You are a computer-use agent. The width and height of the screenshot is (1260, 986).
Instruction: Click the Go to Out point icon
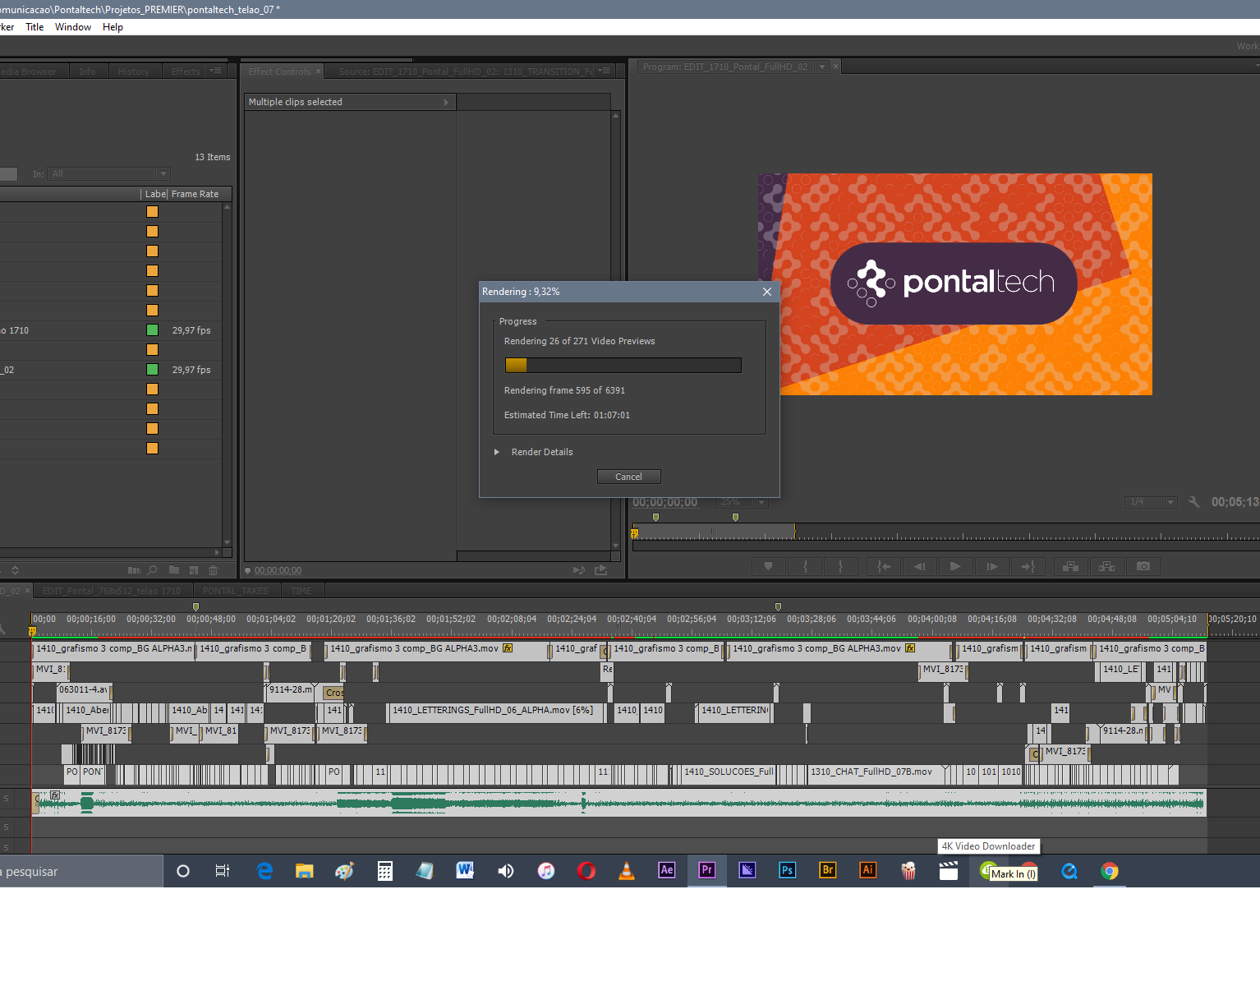tap(1028, 566)
